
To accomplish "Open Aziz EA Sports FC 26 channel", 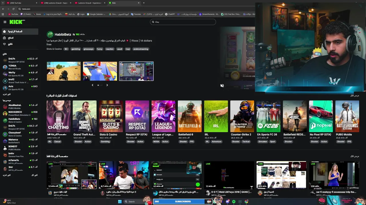I will tap(20, 88).
